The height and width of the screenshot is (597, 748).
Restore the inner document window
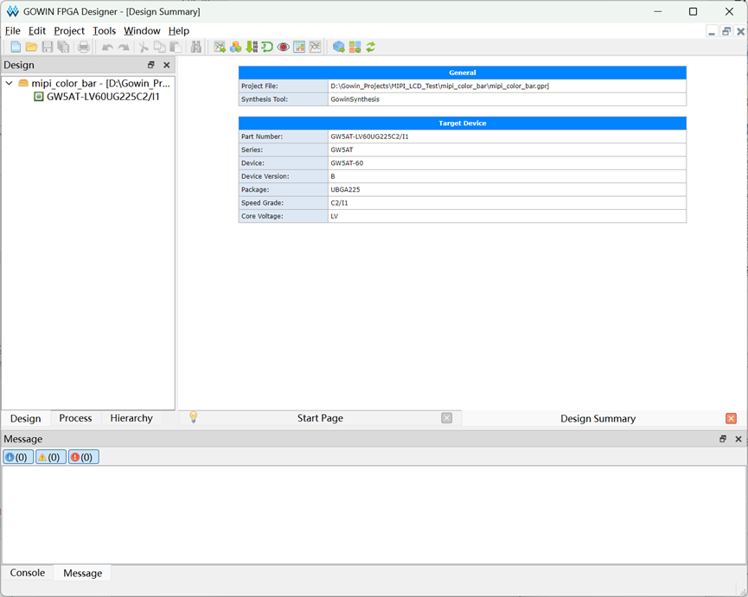(726, 31)
